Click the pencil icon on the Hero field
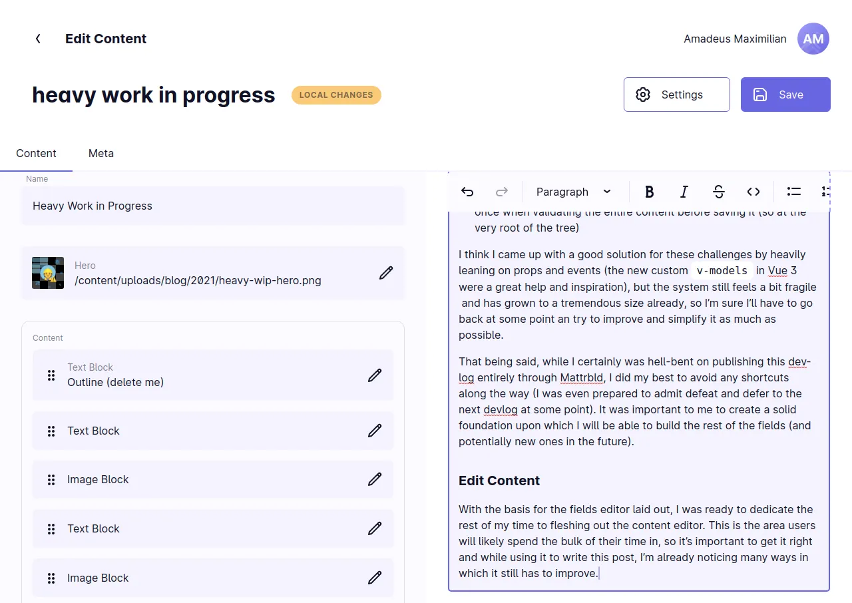This screenshot has width=852, height=603. (385, 273)
